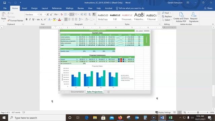The width and height of the screenshot is (215, 121).
Task: Toggle Bold formatting
Action: pyautogui.click(x=27, y=19)
